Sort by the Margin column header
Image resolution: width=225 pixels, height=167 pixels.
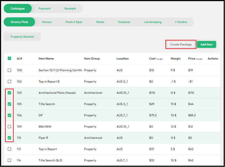(x=176, y=58)
